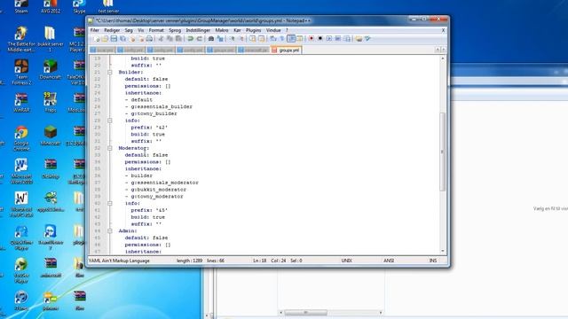Select the TeamViewer 7 desktop icon
The image size is (568, 319).
51,237
